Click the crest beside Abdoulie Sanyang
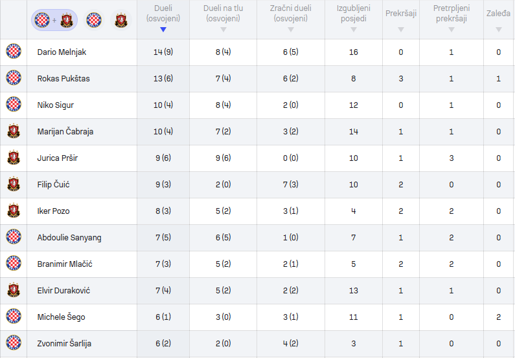Image resolution: width=515 pixels, height=358 pixels. (14, 237)
